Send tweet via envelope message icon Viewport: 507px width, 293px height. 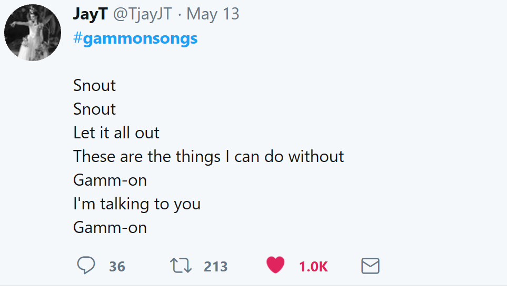click(370, 266)
